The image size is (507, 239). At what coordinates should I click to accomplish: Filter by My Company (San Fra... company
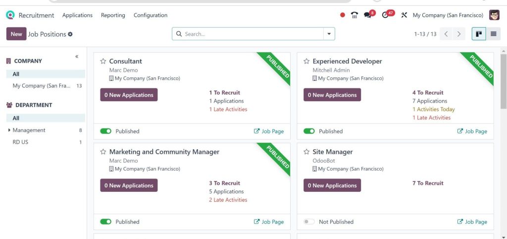(x=46, y=86)
